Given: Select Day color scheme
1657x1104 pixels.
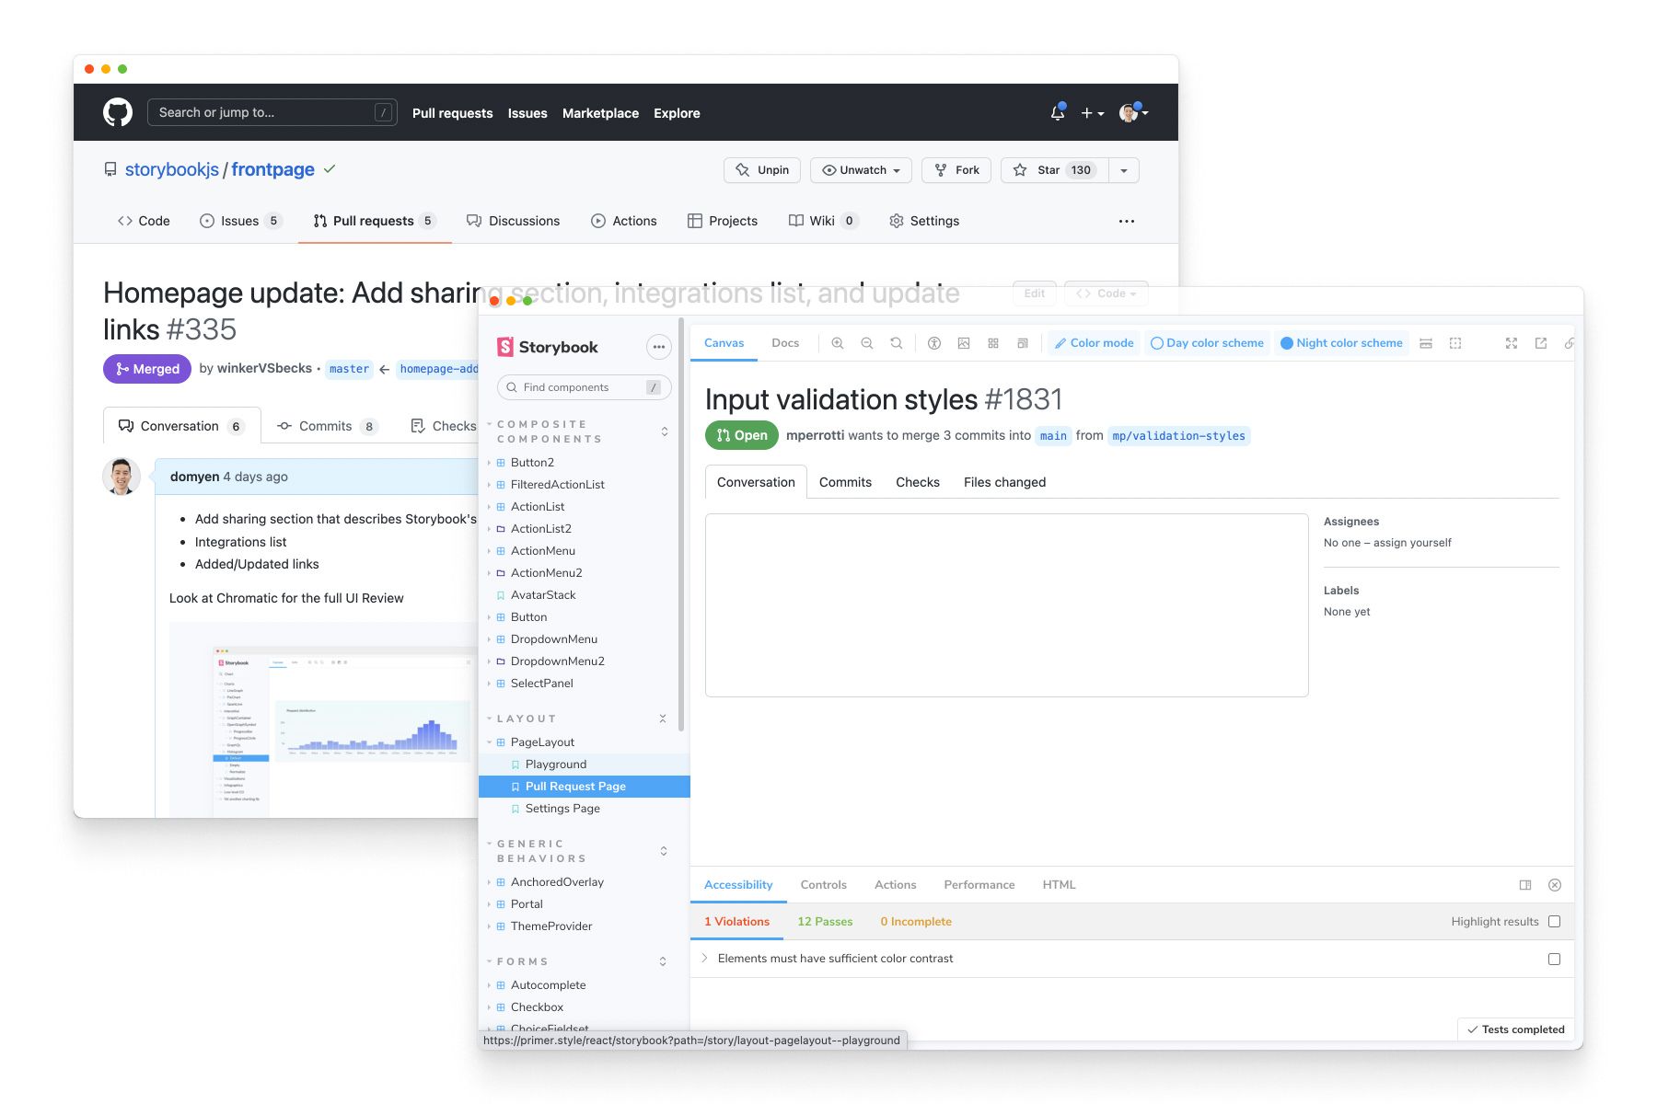Looking at the screenshot, I should point(1208,343).
